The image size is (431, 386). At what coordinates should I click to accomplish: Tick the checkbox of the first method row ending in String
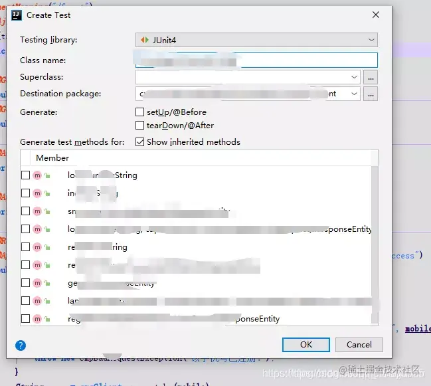click(25, 175)
